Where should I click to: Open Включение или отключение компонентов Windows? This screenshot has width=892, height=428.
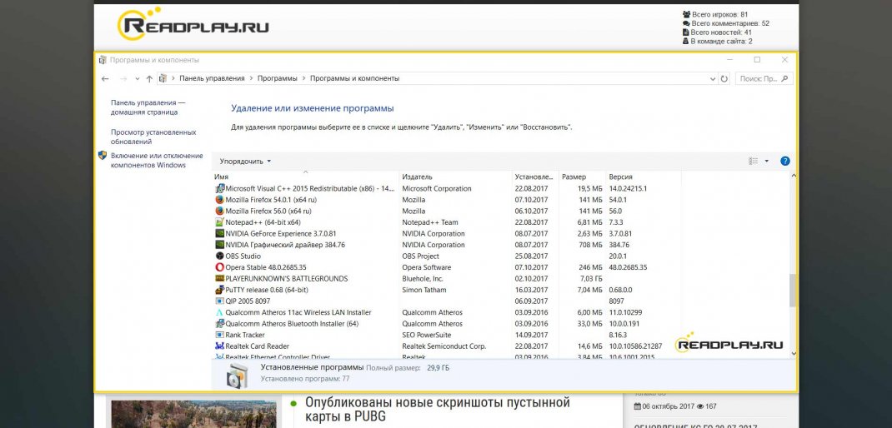[157, 160]
